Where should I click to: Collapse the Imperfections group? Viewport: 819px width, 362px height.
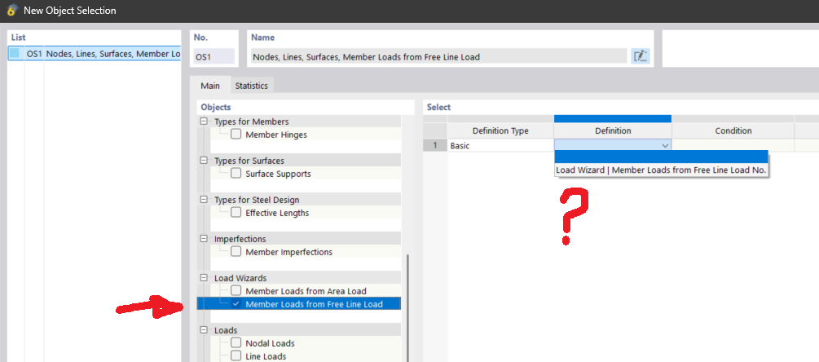tap(205, 239)
